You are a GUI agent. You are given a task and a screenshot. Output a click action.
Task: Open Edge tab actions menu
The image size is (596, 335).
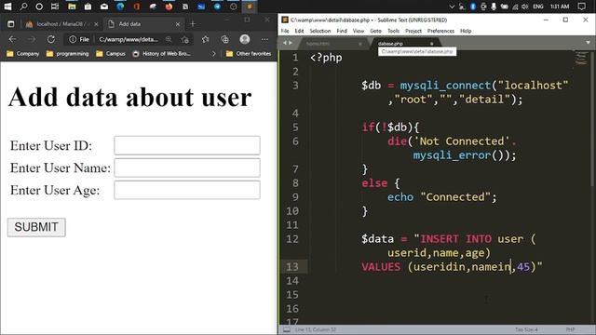(10, 24)
